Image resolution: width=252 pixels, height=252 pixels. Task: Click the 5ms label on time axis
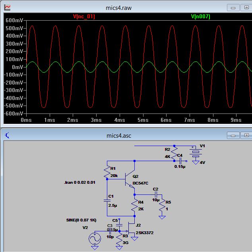[x=143, y=120]
